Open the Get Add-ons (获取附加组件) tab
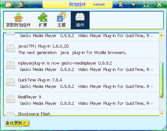 [x=18, y=20]
